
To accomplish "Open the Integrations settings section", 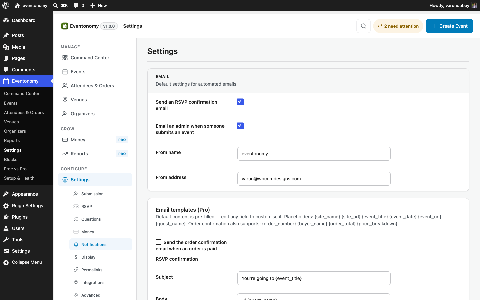I will click(x=101, y=282).
